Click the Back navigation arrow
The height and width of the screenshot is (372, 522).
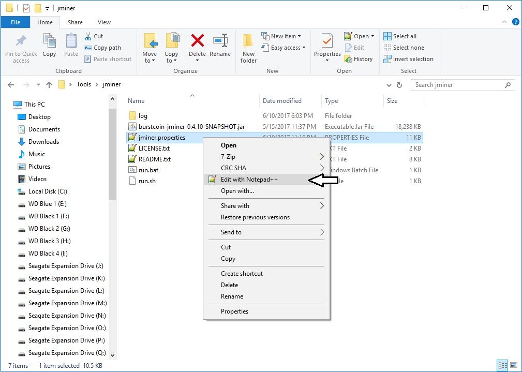[11, 85]
